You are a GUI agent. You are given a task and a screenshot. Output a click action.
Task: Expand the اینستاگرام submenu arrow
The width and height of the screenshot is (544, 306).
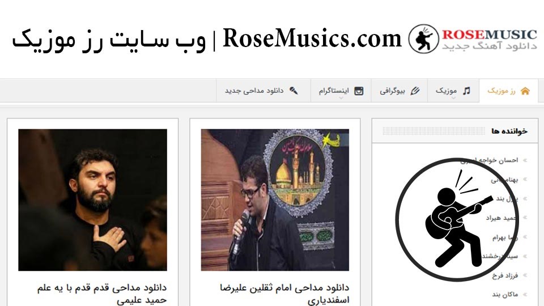(341, 98)
